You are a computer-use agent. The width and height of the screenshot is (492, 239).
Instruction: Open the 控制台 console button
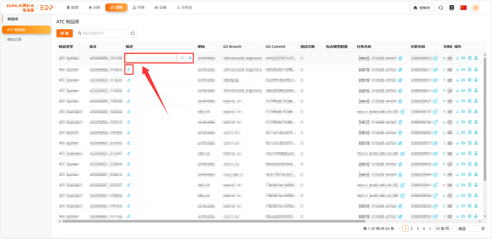tap(422, 8)
